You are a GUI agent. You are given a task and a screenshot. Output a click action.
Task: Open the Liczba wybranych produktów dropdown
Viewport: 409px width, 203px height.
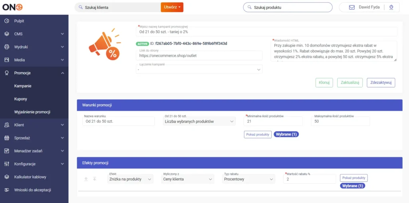tap(200, 121)
